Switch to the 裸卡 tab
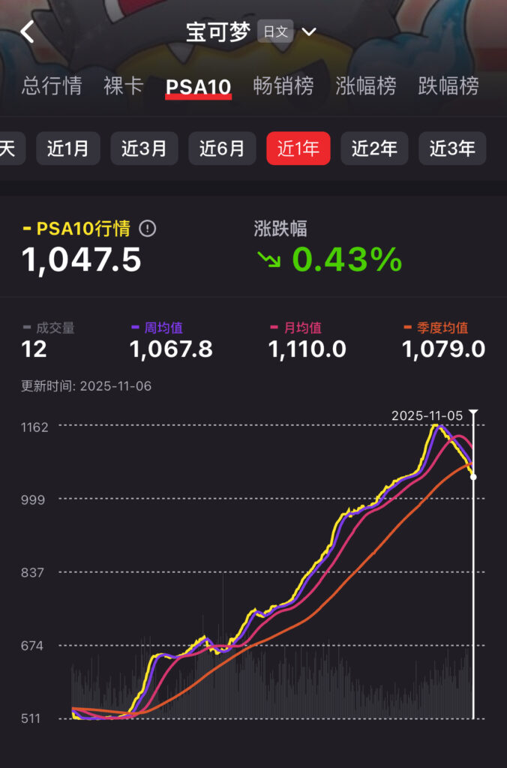 coord(124,86)
